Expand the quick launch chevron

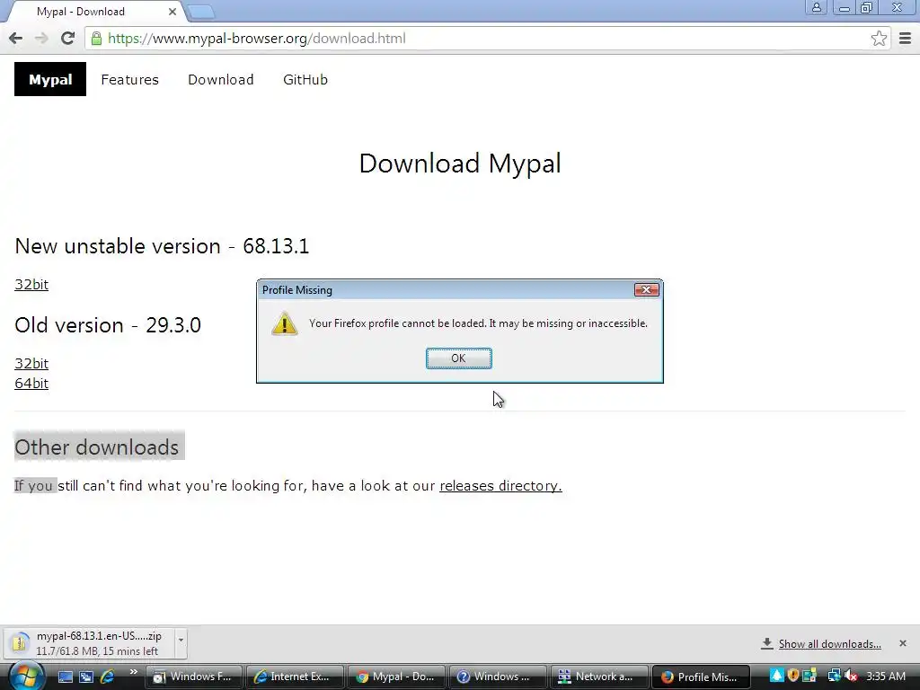(x=133, y=672)
